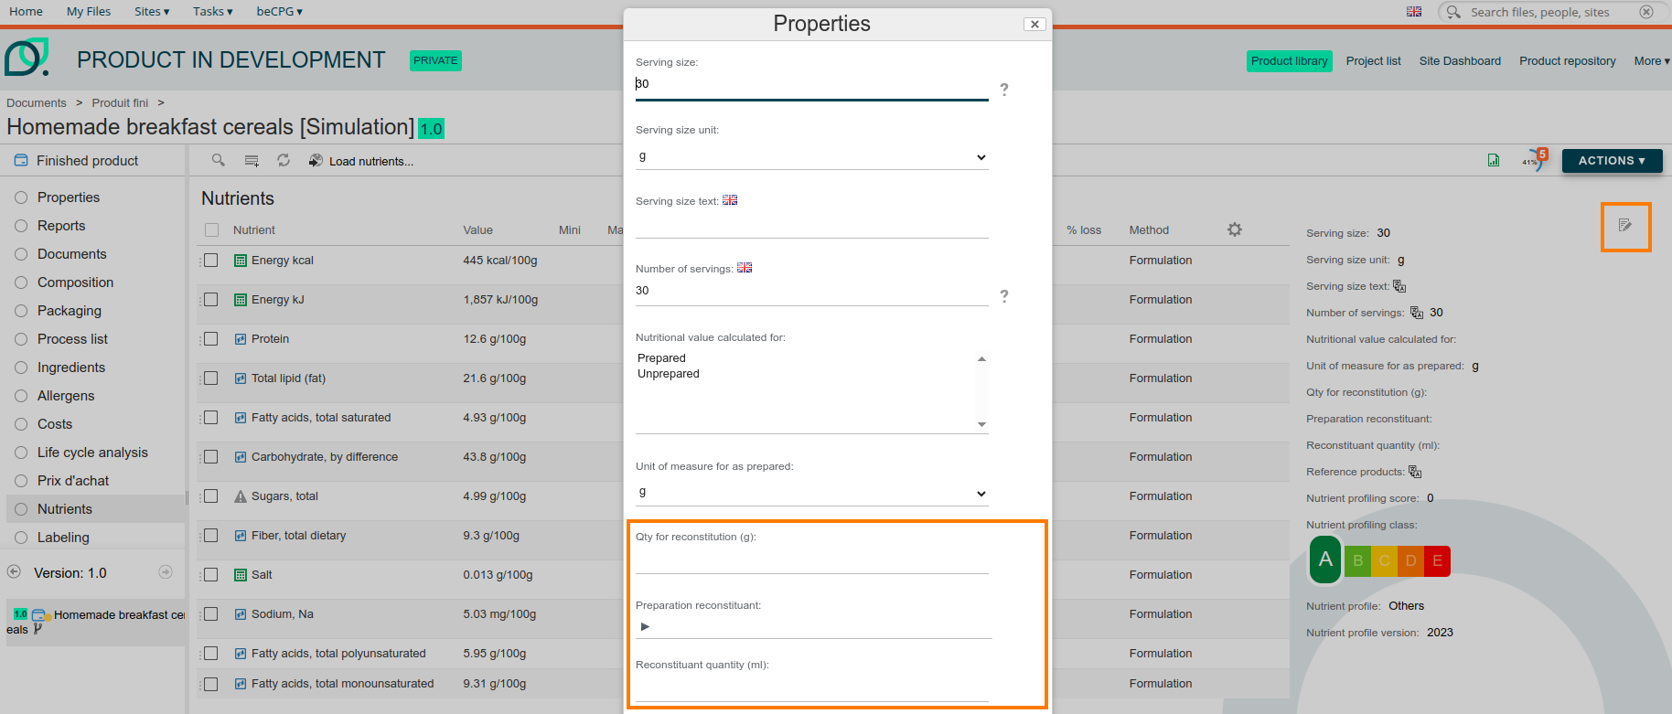1672x714 pixels.
Task: Tick the Protein row checkbox
Action: 211,339
